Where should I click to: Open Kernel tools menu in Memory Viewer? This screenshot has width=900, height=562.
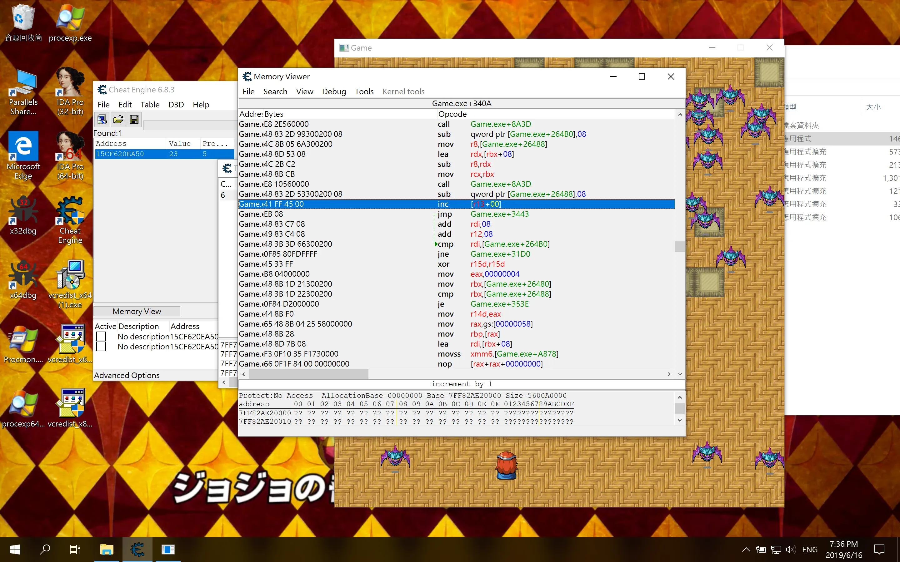[x=403, y=91]
